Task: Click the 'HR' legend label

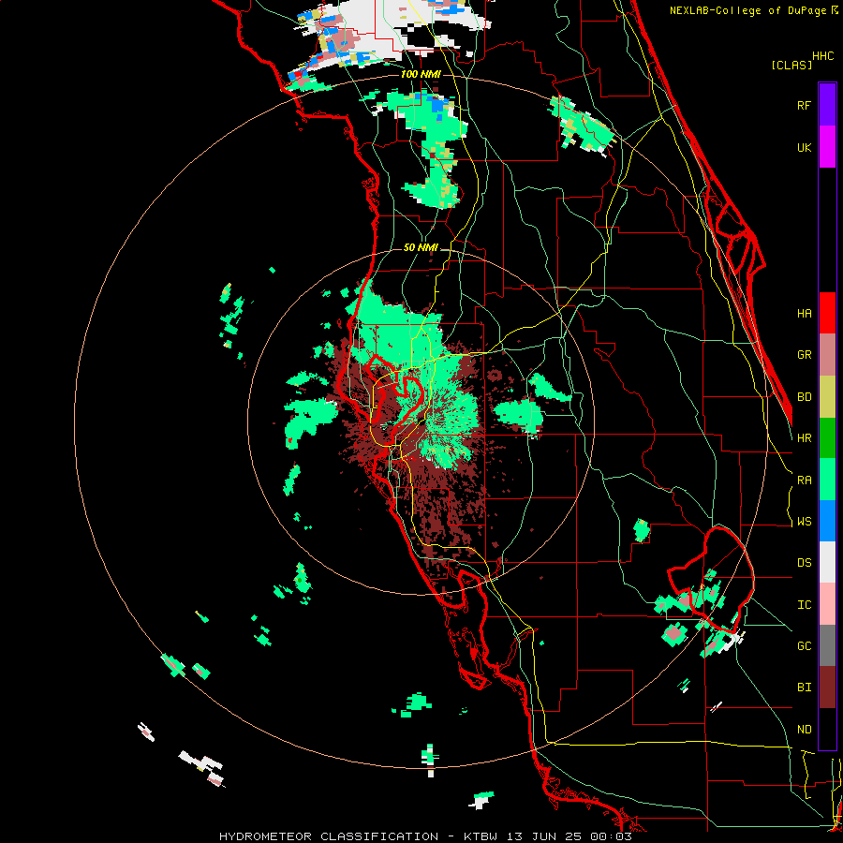Action: pos(804,438)
